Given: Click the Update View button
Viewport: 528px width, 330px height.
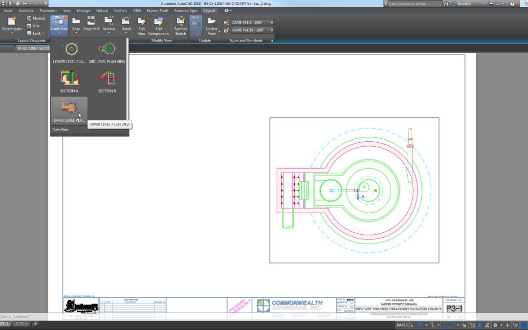Looking at the screenshot, I should coord(212,26).
